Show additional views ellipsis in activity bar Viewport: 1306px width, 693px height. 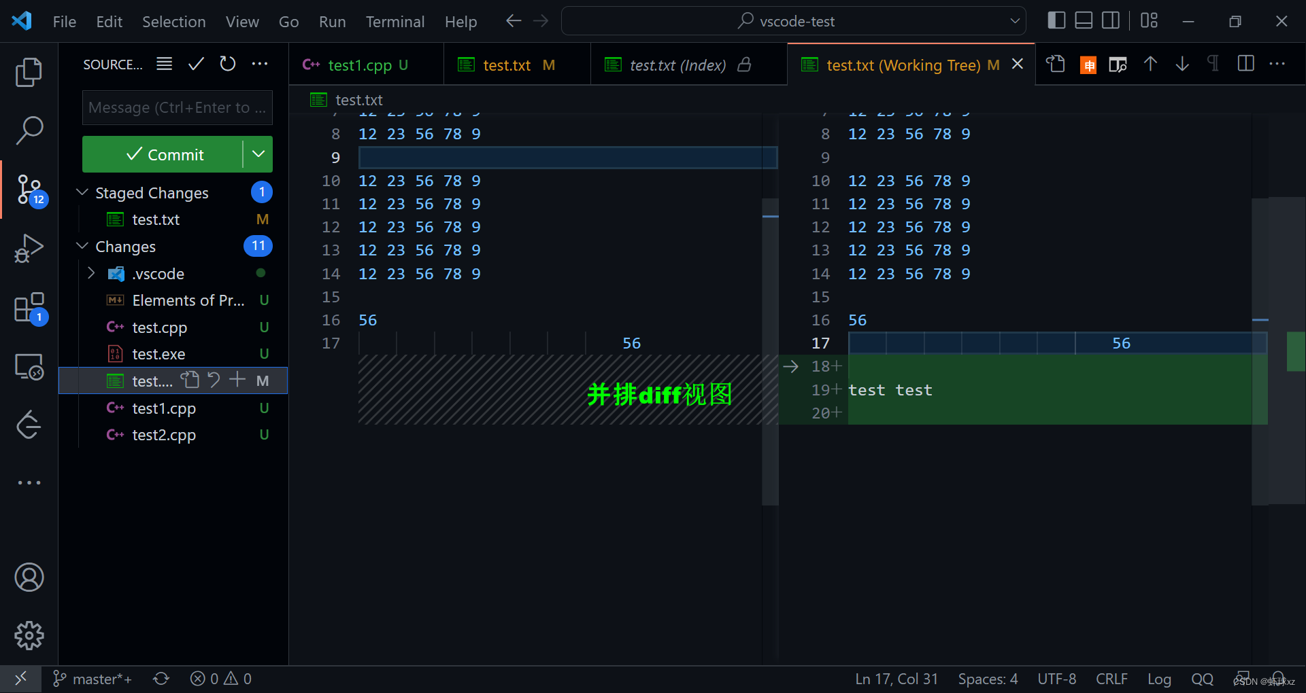point(29,482)
